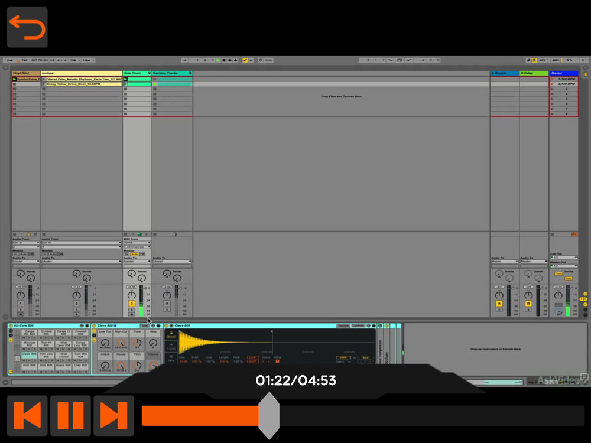
Task: Select Slice mode in Simpler
Action: [171, 359]
